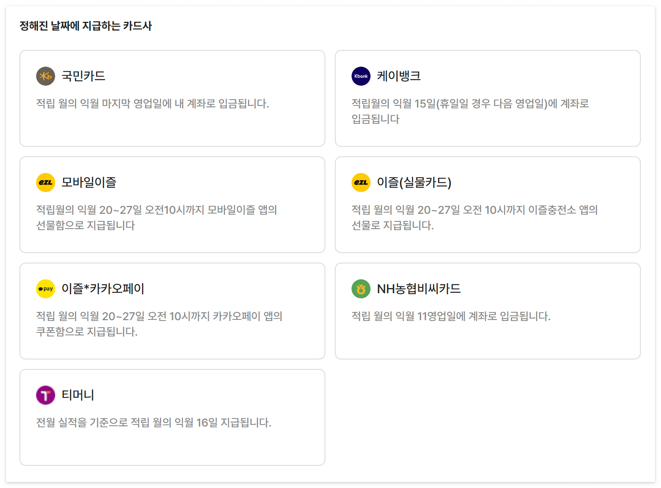Screen dimensions: 661x488
Task: Select the 티머니 purple T icon
Action: pos(45,394)
